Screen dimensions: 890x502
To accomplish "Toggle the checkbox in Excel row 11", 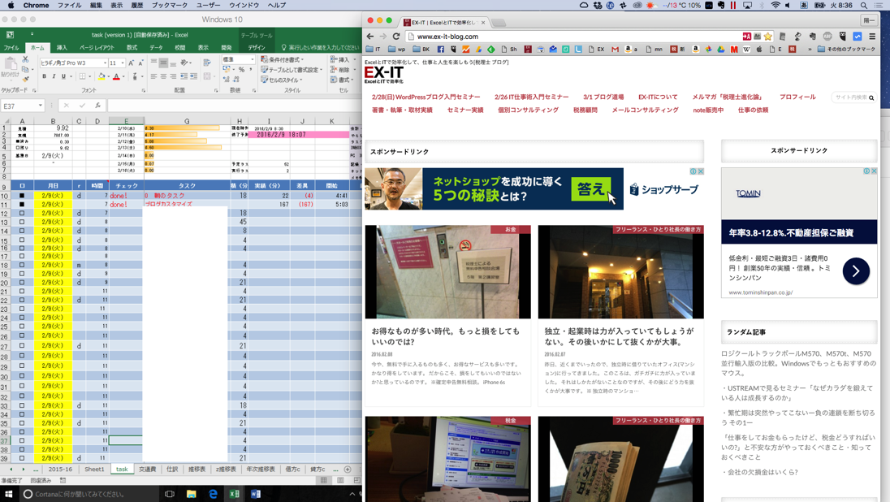I will click(22, 204).
